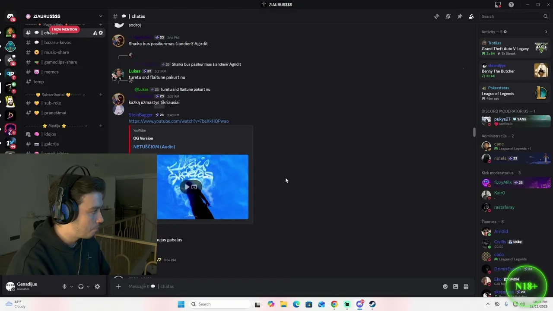Open File Explorer from taskbar

coord(283,304)
